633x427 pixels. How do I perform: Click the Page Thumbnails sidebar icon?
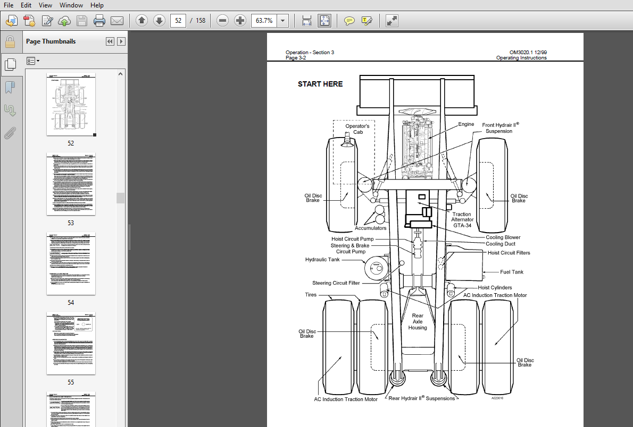click(x=10, y=64)
